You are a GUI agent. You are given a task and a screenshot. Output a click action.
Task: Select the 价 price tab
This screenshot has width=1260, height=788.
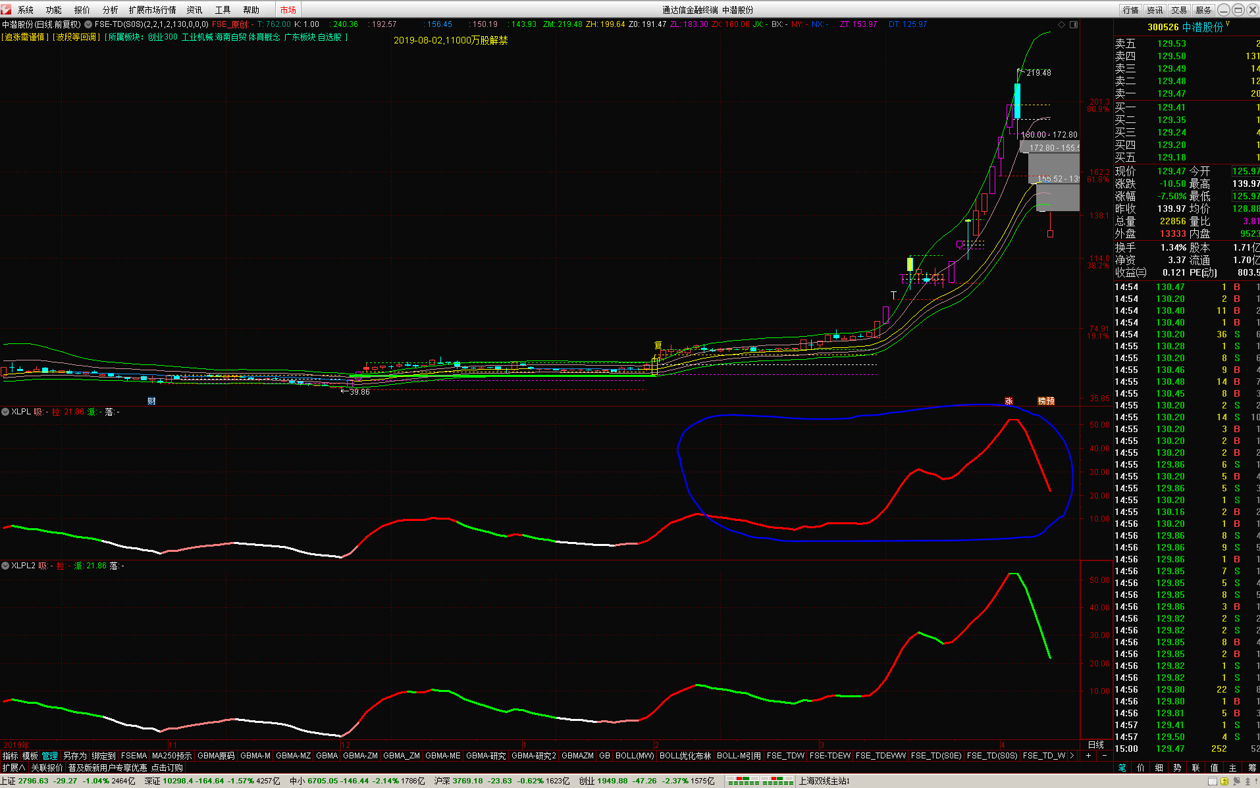[1141, 768]
